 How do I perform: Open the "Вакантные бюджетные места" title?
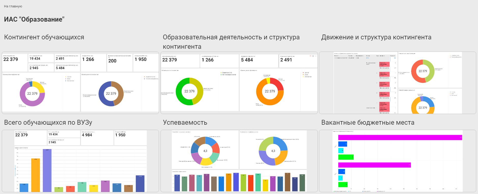tap(368, 122)
